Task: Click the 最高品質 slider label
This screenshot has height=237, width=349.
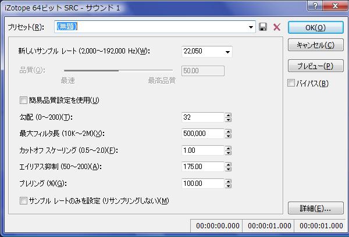Action: pos(162,81)
